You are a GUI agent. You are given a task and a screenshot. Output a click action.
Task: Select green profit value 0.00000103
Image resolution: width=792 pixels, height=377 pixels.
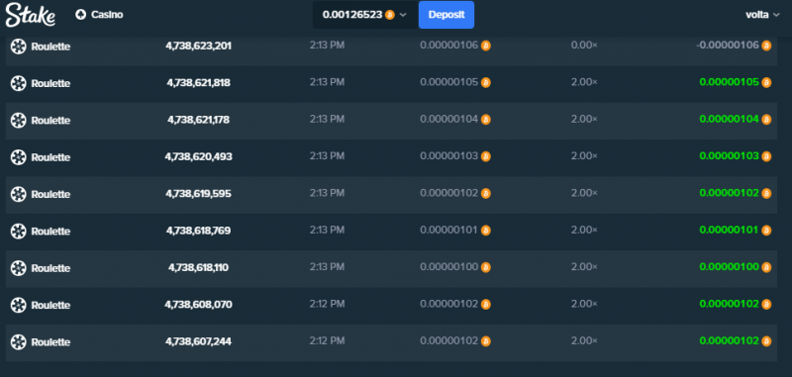point(730,156)
